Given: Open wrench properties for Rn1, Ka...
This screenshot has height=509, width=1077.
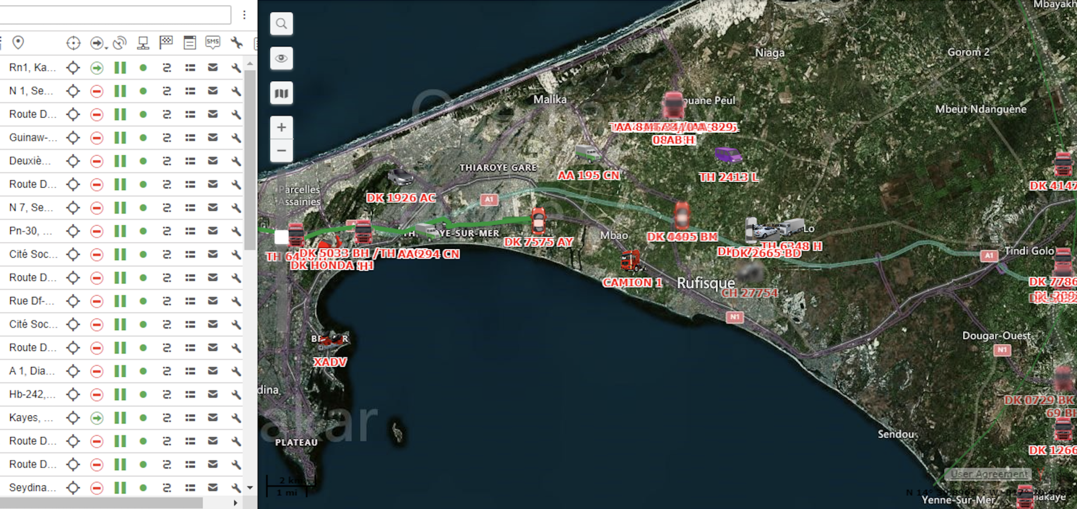Looking at the screenshot, I should [236, 68].
